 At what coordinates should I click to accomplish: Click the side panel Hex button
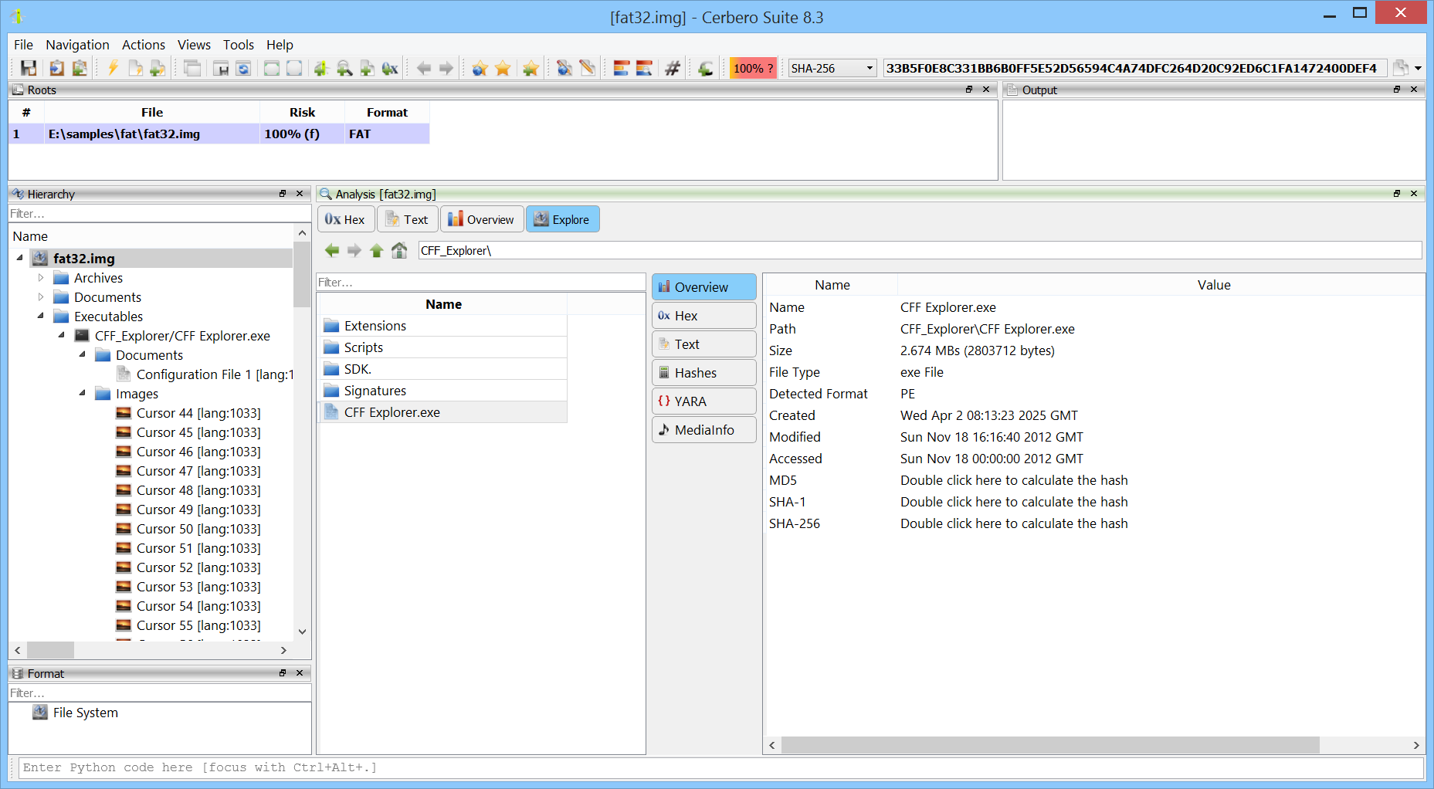coord(704,316)
